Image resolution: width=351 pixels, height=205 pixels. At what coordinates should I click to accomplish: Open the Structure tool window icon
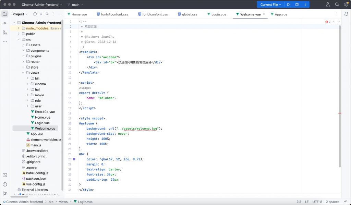pyautogui.click(x=5, y=32)
